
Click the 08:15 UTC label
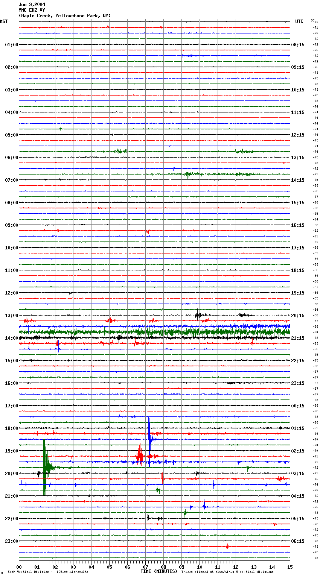click(298, 45)
